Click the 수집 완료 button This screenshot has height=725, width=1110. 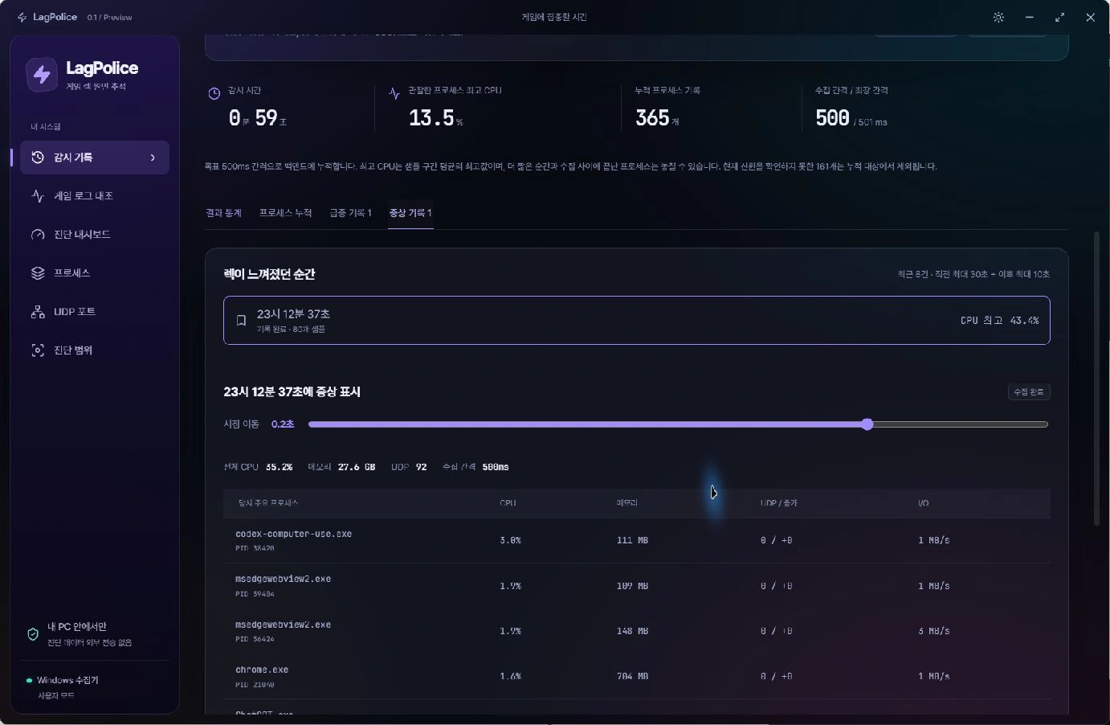(x=1029, y=391)
